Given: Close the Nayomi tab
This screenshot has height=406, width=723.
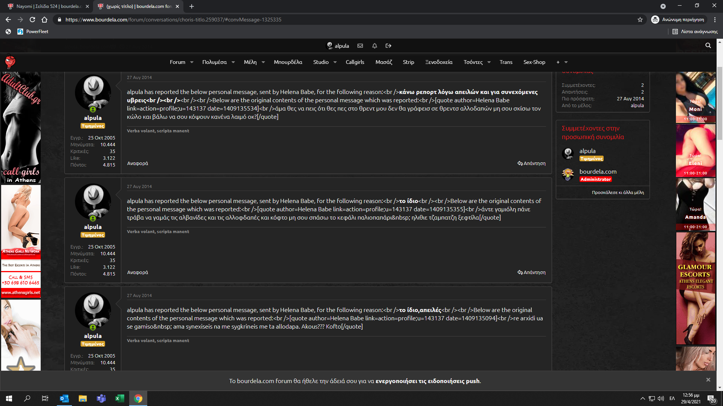Looking at the screenshot, I should (87, 6).
